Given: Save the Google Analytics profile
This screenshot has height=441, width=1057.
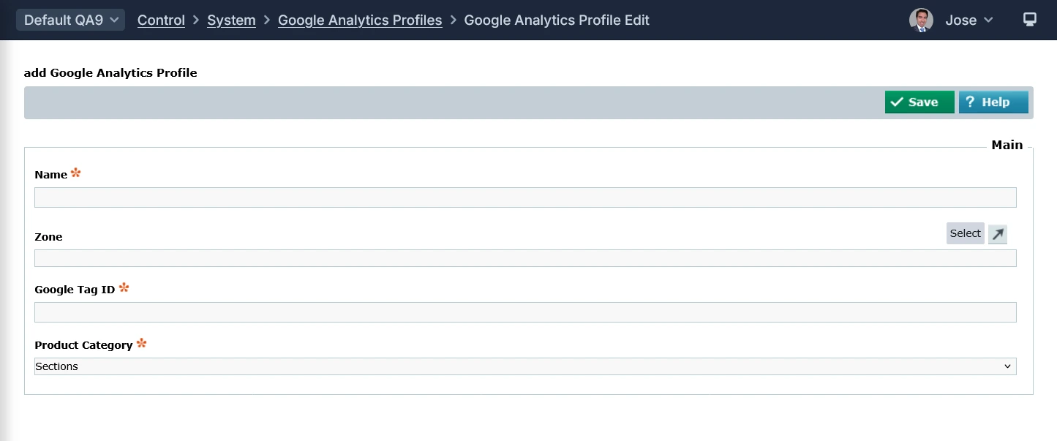Looking at the screenshot, I should point(919,102).
